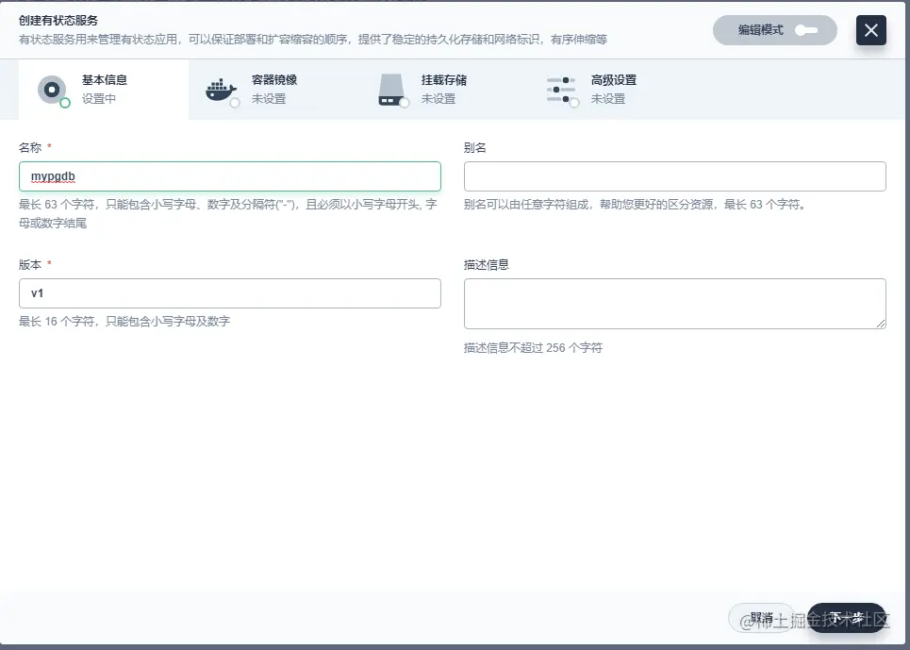
Task: Focus the 名称 input containing mypgdb
Action: tap(230, 176)
